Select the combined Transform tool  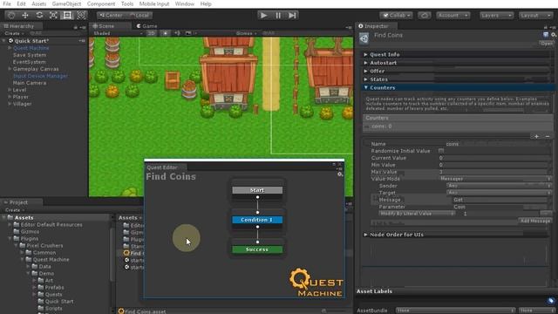81,16
